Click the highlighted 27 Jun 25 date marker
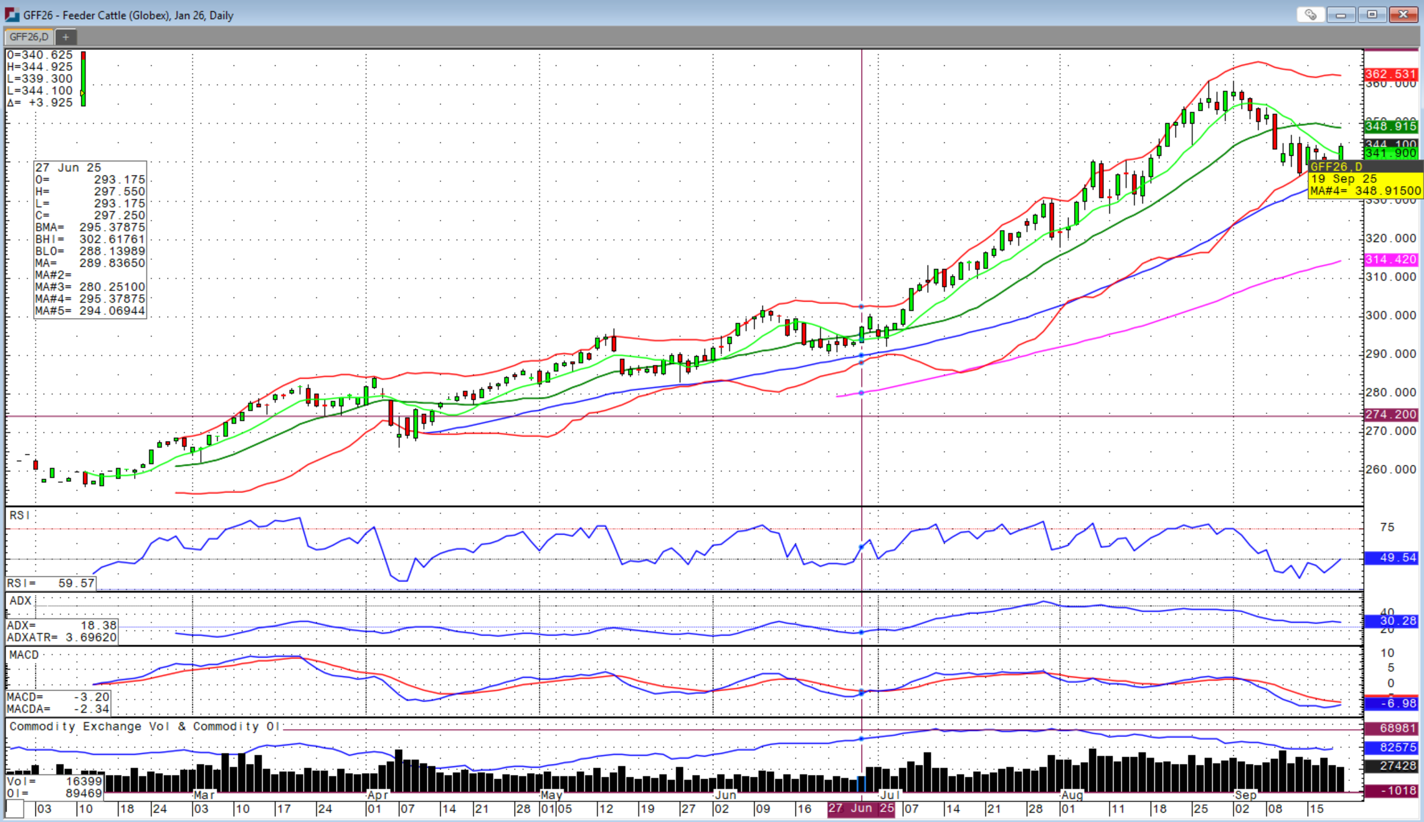 click(x=860, y=809)
